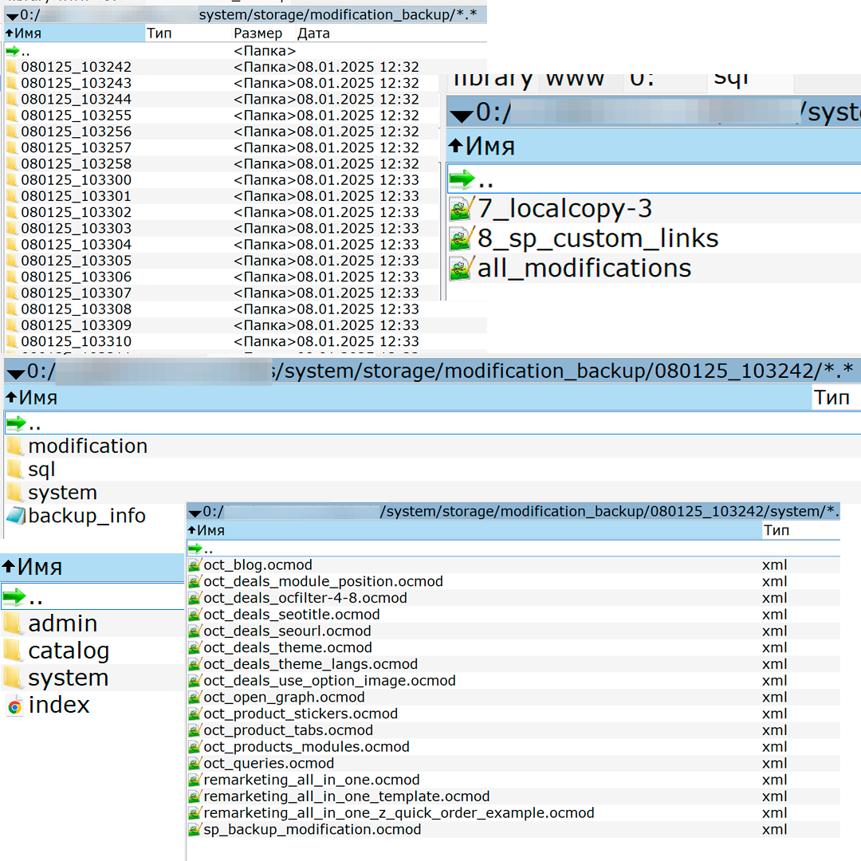Select oct_deals_module_position.ocmod file name
This screenshot has height=861, width=861.
click(323, 581)
